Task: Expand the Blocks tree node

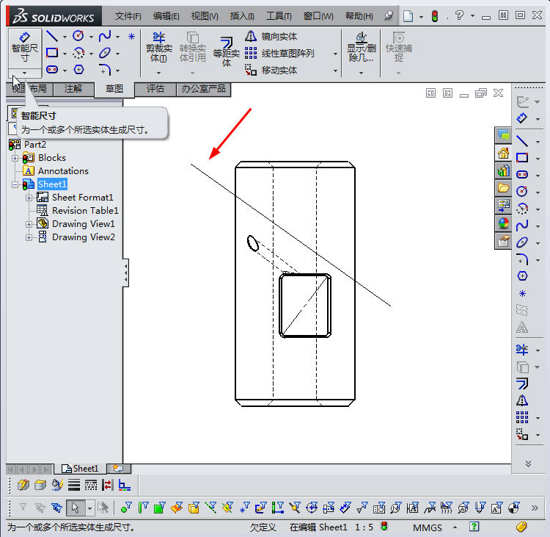Action: coord(15,158)
